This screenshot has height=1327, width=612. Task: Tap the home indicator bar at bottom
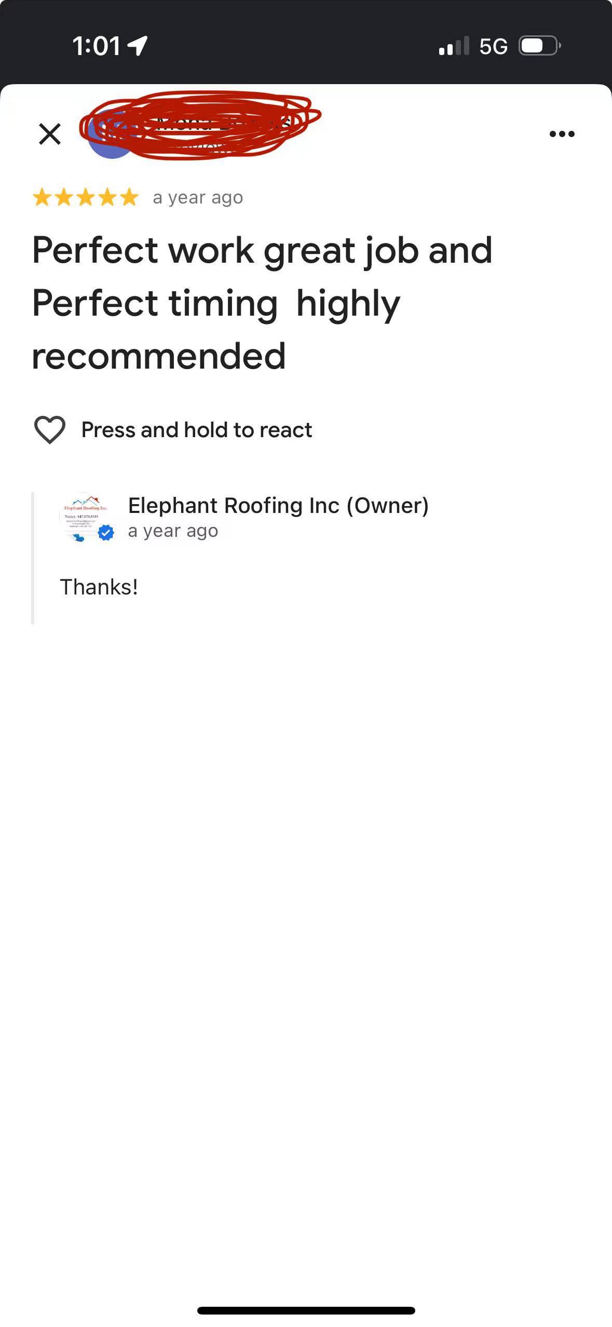306,1310
